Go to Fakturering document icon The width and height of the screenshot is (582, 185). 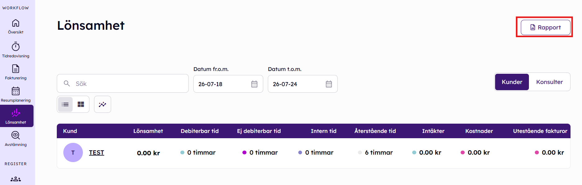[x=16, y=69]
